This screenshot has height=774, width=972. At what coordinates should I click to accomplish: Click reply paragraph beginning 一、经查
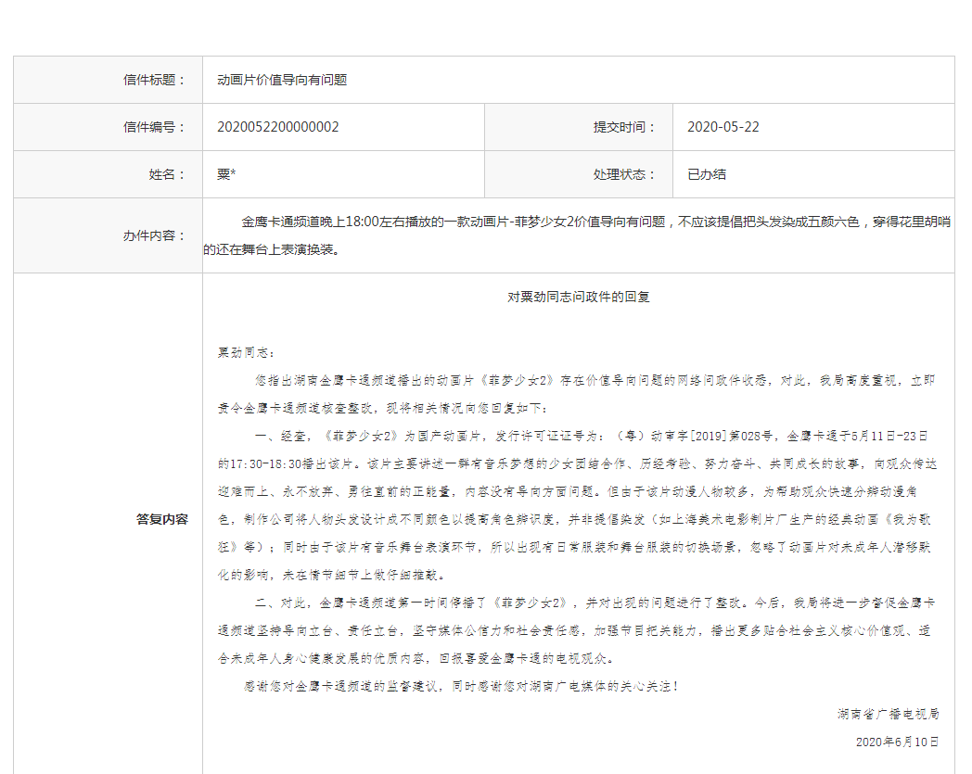577,506
